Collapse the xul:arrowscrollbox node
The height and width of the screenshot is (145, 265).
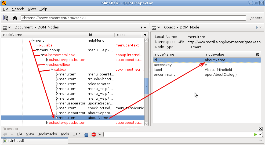point(42,55)
